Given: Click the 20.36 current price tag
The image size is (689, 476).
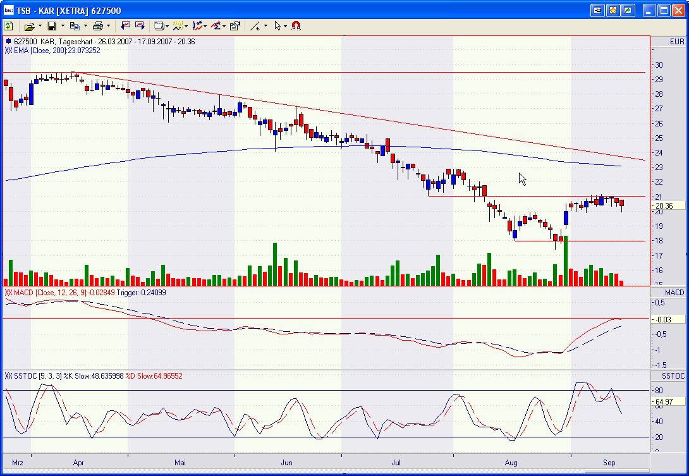Looking at the screenshot, I should pos(668,205).
